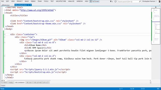
Task: Open the FILE menu
Action: [x=3, y=1]
